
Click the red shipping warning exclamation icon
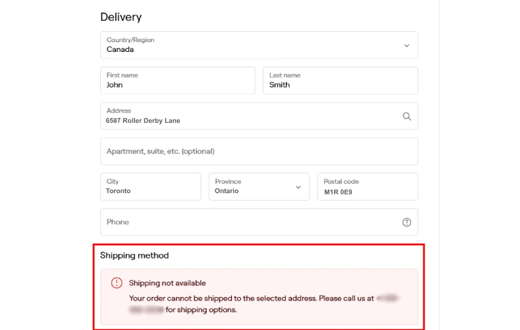click(x=116, y=283)
